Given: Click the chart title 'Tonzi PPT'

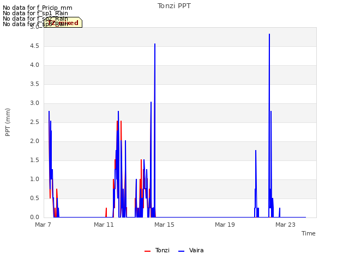Looking at the screenshot, I should (174, 6).
